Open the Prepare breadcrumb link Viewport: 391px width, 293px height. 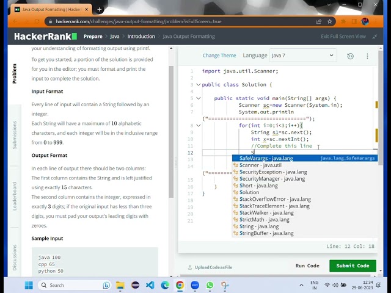[x=93, y=37]
